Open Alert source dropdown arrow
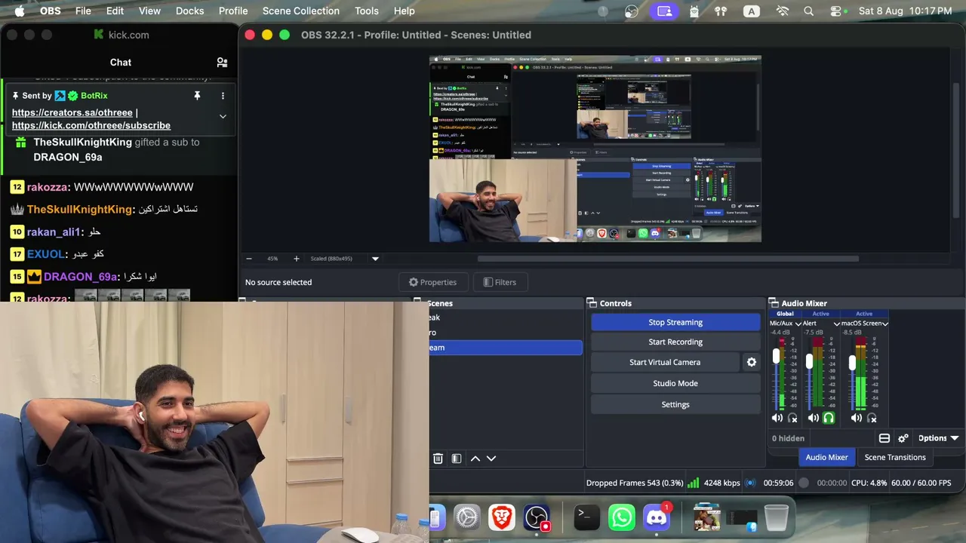The height and width of the screenshot is (543, 966). click(x=836, y=324)
